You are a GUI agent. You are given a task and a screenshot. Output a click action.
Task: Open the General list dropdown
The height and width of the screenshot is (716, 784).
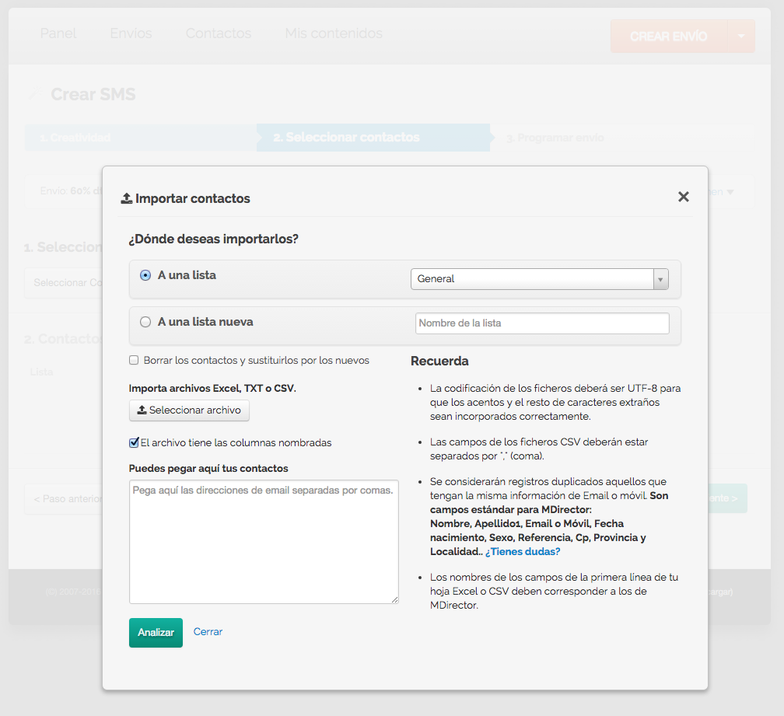(539, 279)
